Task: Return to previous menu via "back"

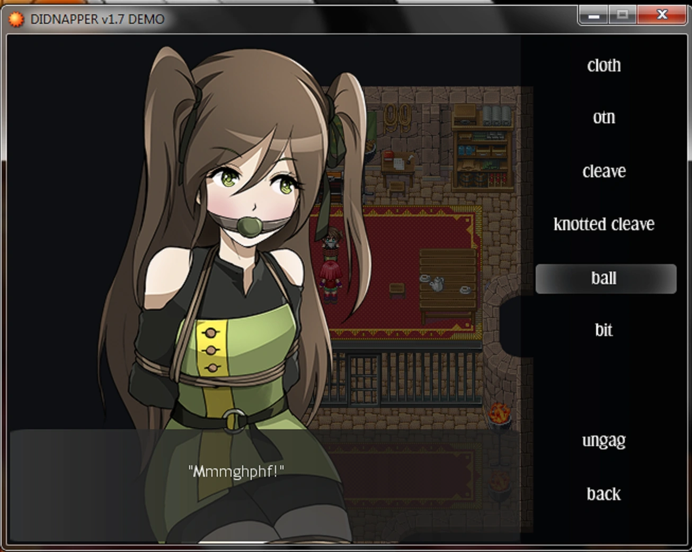Action: point(604,494)
